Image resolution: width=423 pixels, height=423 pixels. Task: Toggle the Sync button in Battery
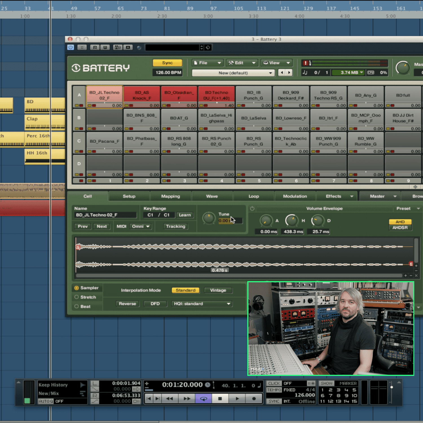[167, 63]
